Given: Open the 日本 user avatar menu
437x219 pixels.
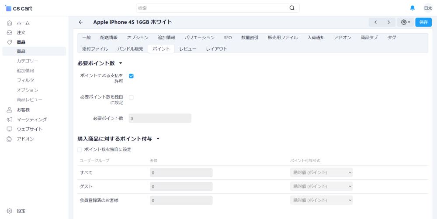Looking at the screenshot, I should pos(428,8).
